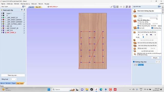Toggle visibility bulb of ABF_POCKET_Z8 layer
This screenshot has height=92, width=164.
pyautogui.click(x=2, y=28)
